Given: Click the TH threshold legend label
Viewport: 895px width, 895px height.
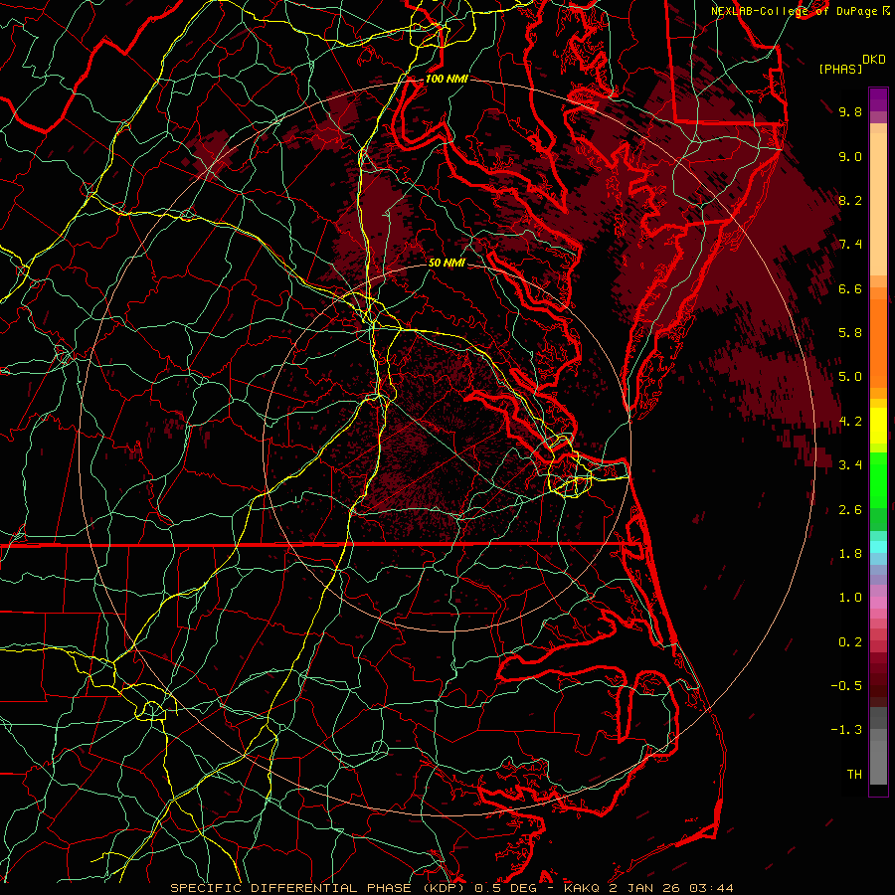Looking at the screenshot, I should [x=854, y=775].
